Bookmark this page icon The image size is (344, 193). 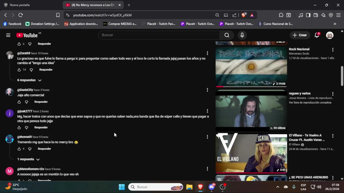pyautogui.click(x=58, y=15)
